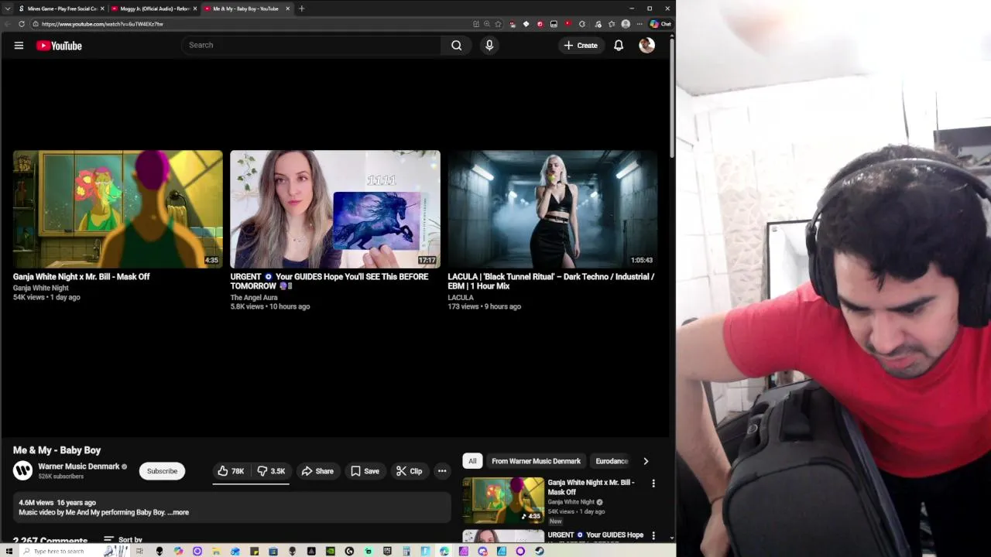Select the All filter chip
This screenshot has height=557, width=991.
click(472, 461)
